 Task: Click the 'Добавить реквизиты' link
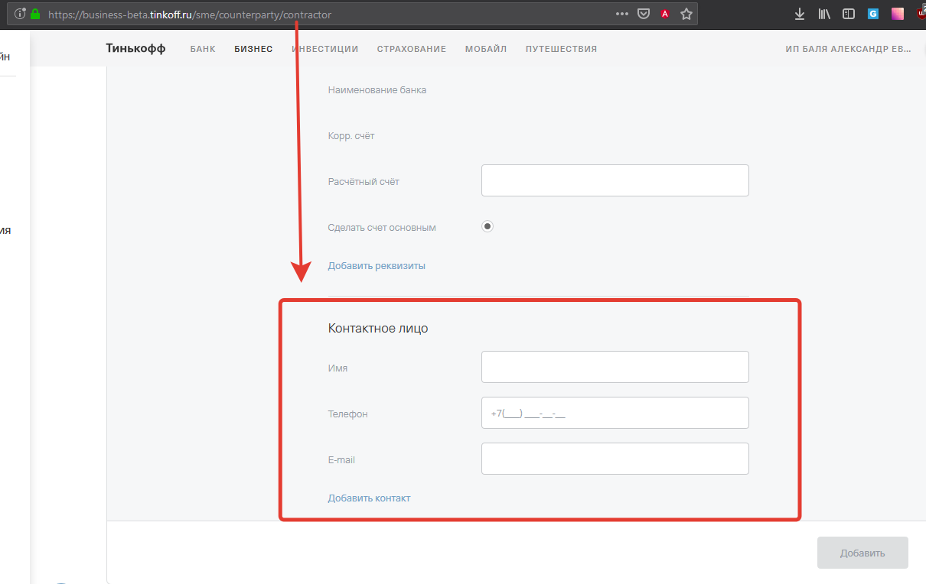tap(377, 266)
